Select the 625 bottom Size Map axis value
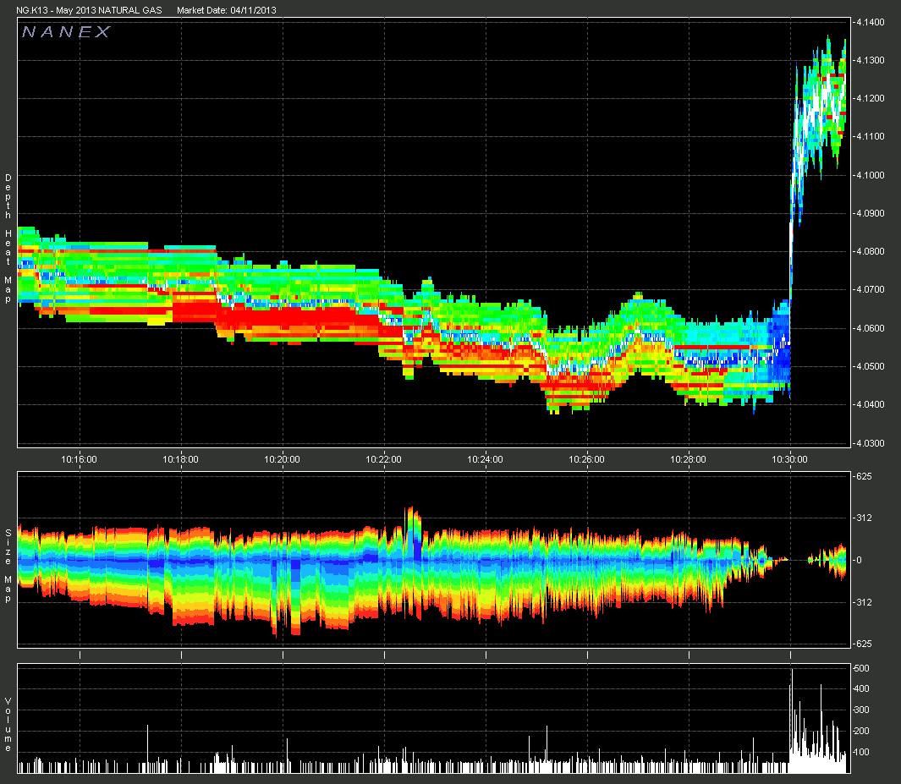This screenshot has height=784, width=901. tap(865, 644)
